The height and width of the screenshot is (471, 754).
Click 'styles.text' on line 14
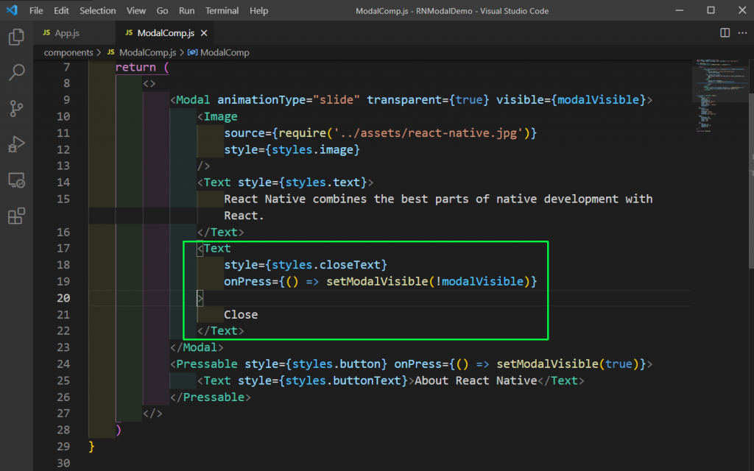(323, 183)
